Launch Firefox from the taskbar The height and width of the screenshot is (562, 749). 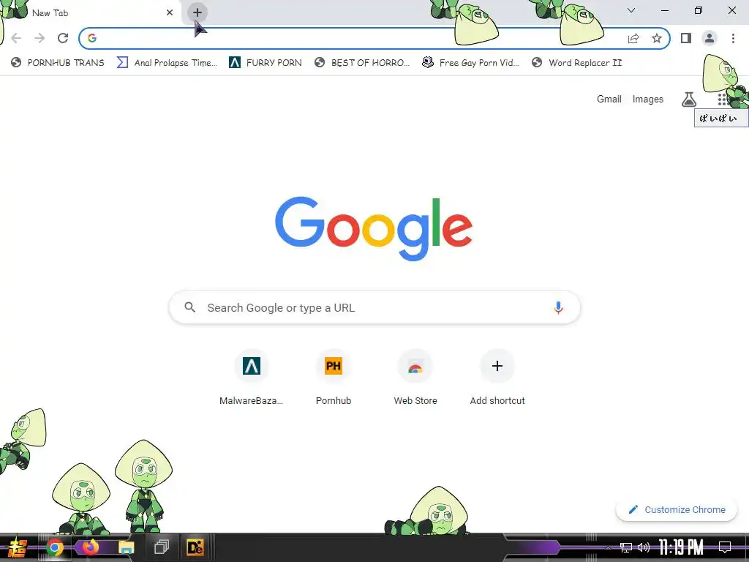[90, 547]
